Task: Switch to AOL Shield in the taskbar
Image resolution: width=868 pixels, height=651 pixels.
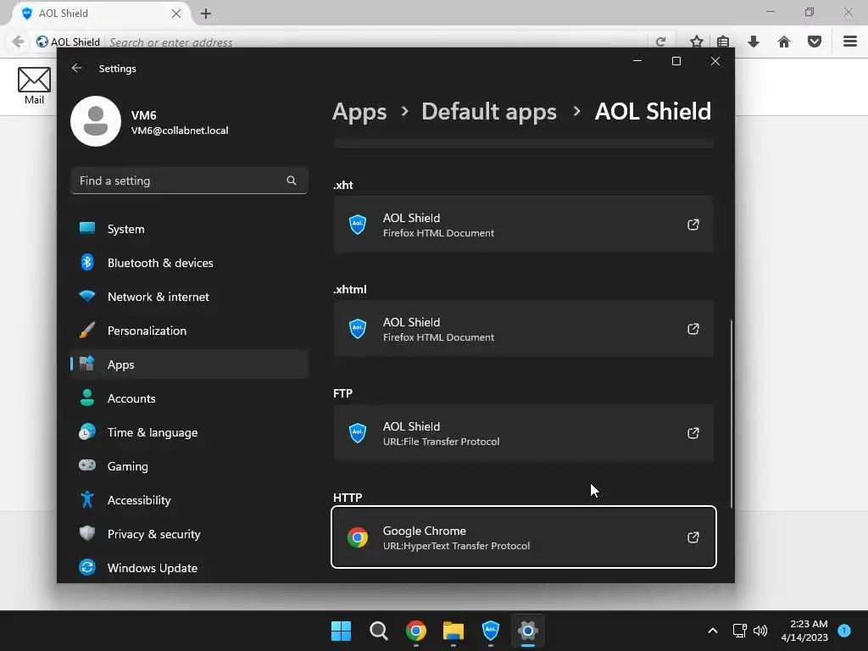Action: 491,631
